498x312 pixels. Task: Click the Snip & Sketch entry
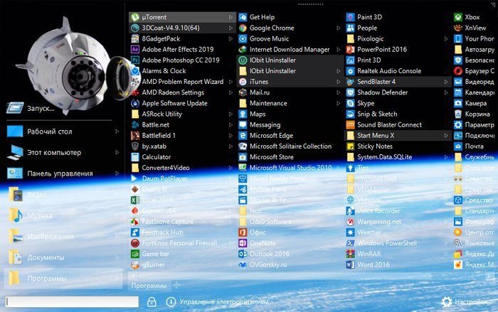tap(398, 114)
